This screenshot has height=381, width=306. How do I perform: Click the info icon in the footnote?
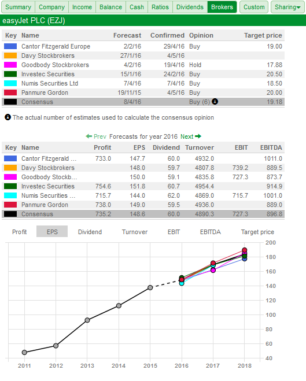8,117
